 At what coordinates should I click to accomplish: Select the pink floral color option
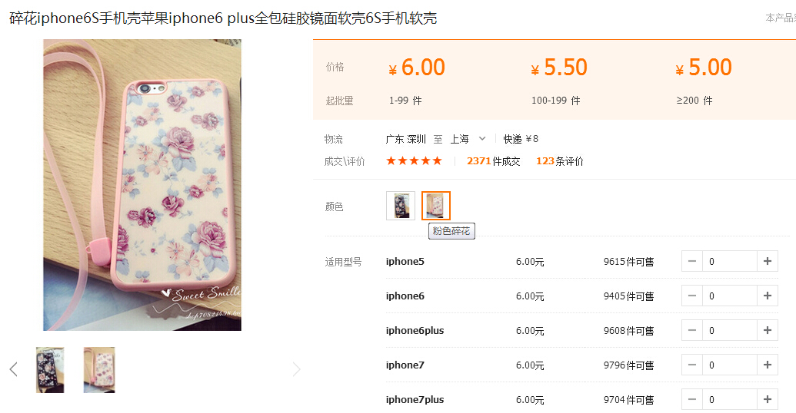pos(435,206)
